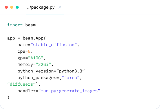Click the red window close dot
Screen dimensions: 160x109
click(6, 7)
